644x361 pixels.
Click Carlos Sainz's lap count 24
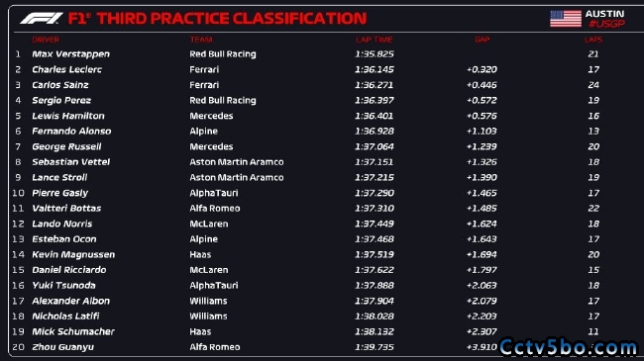[x=593, y=85]
